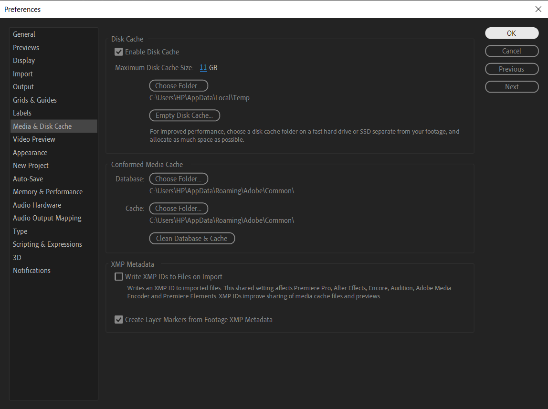
Task: Choose Folder for the Conformed Media Database
Action: 179,179
